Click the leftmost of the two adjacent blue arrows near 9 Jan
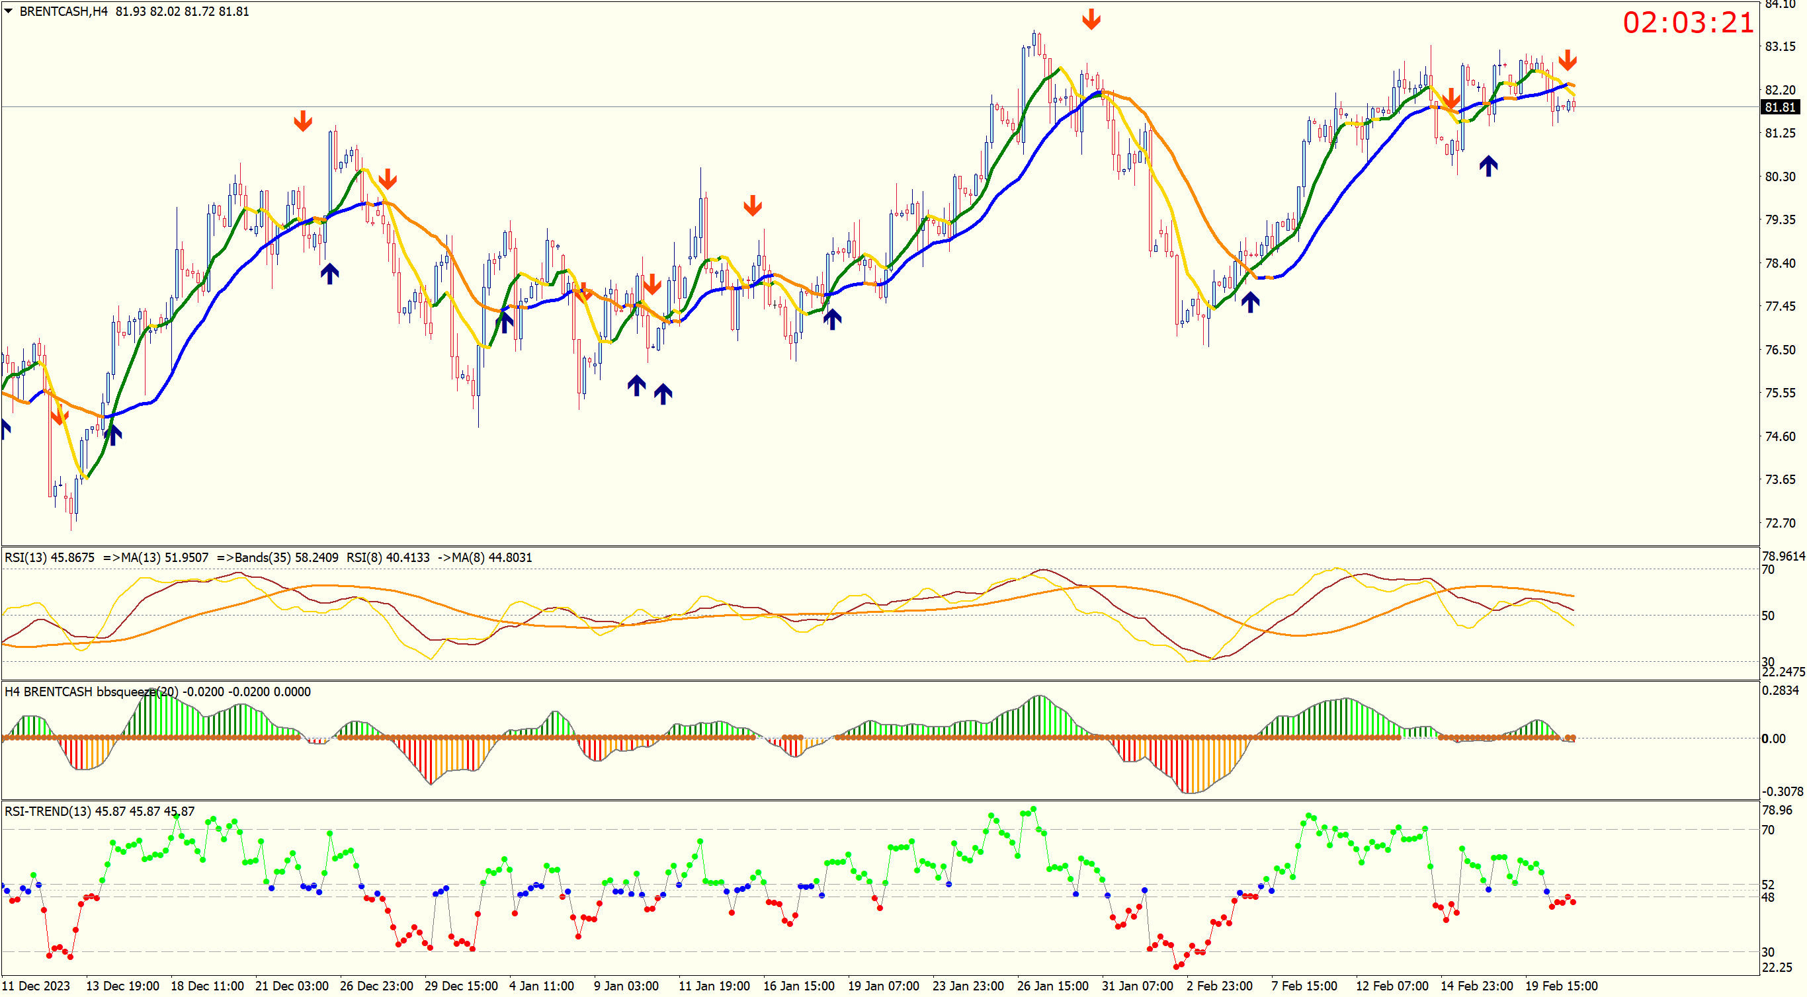 click(636, 385)
